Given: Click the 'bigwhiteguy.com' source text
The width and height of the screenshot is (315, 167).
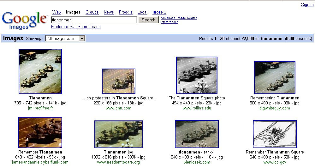Looking at the screenshot, I should coord(275,108).
